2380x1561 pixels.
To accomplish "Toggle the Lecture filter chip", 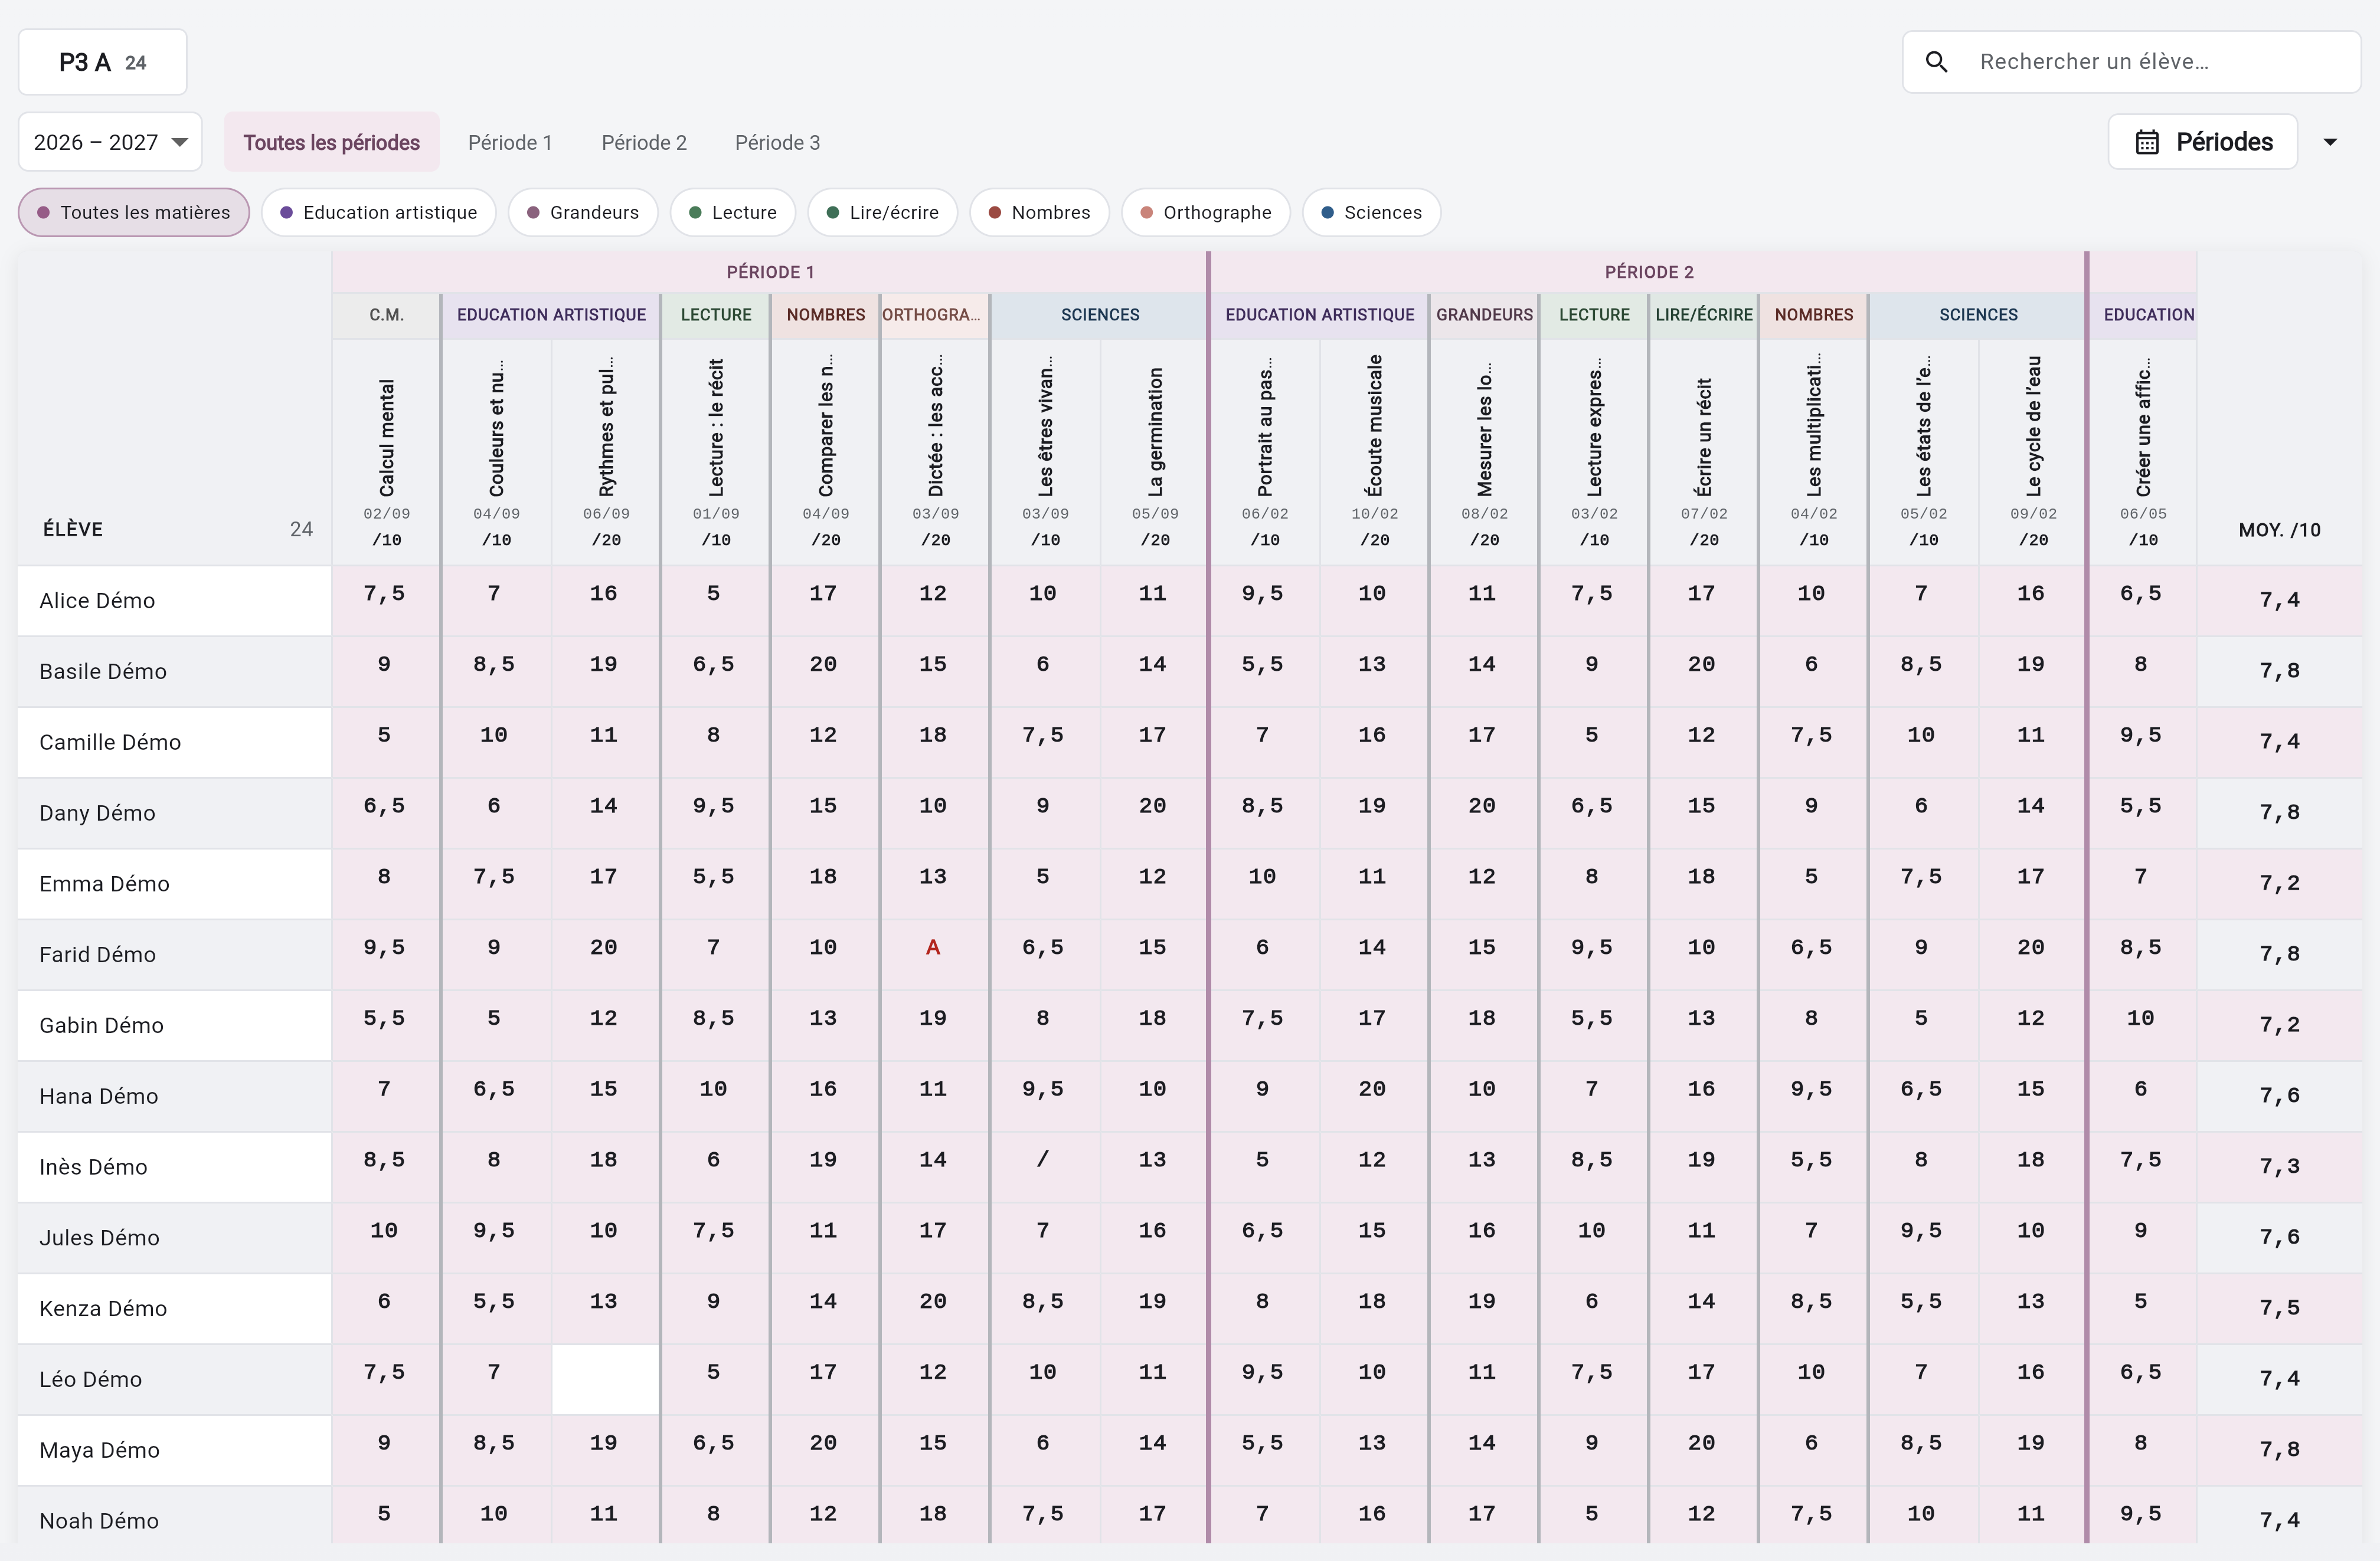I will point(733,213).
